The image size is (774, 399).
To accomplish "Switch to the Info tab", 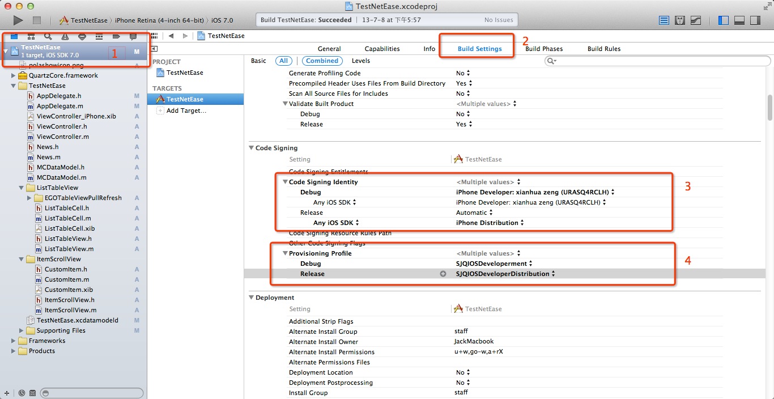I will [x=429, y=49].
